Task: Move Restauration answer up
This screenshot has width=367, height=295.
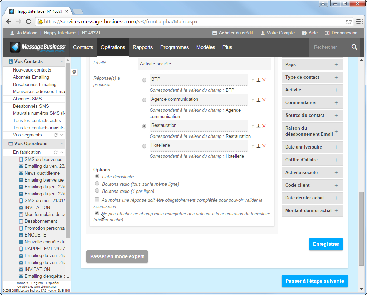Action: tap(253, 126)
